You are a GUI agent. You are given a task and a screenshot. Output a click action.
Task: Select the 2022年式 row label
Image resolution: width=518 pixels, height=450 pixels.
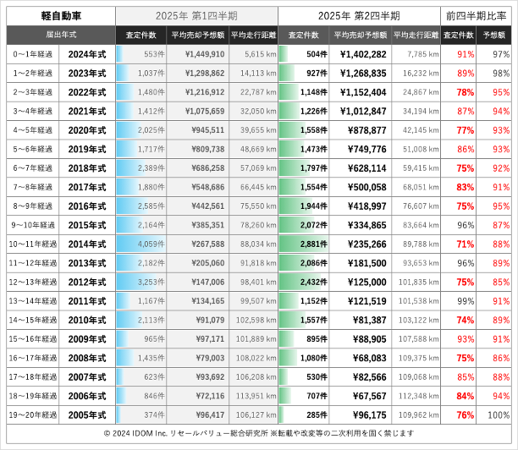tap(87, 92)
